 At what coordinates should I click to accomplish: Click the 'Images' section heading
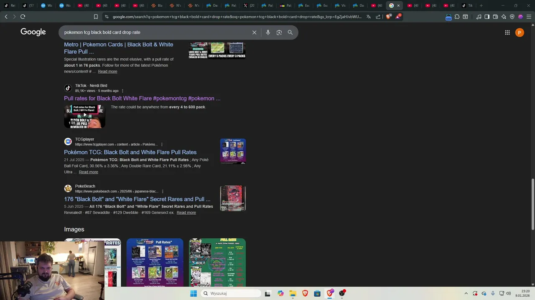74,230
